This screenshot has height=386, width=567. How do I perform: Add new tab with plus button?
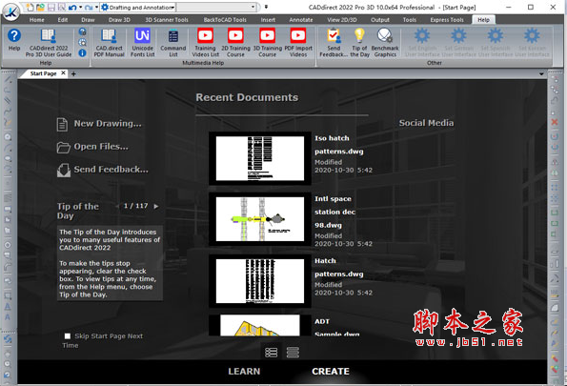click(73, 73)
